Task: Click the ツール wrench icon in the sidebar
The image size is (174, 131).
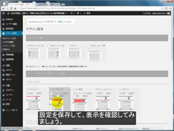Action: point(4,100)
